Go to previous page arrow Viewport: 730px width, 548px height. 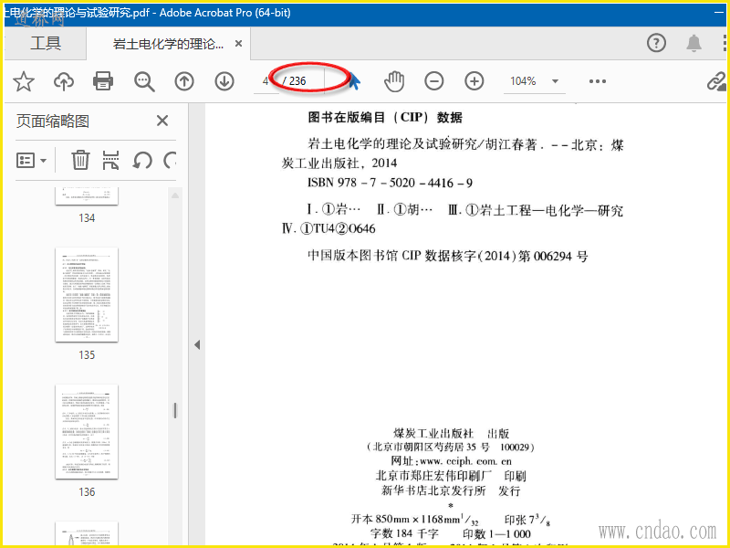pyautogui.click(x=184, y=81)
